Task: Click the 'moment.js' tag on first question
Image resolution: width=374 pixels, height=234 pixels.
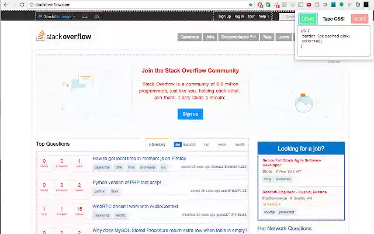Action: pyautogui.click(x=148, y=167)
